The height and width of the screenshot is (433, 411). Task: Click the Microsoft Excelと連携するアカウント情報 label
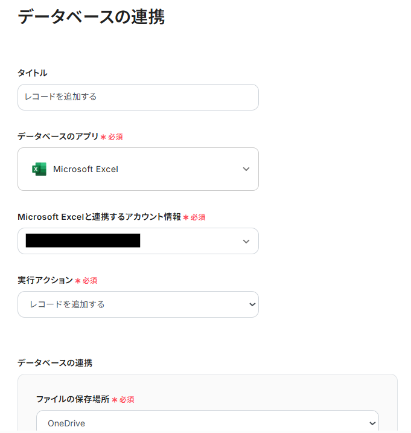point(99,217)
